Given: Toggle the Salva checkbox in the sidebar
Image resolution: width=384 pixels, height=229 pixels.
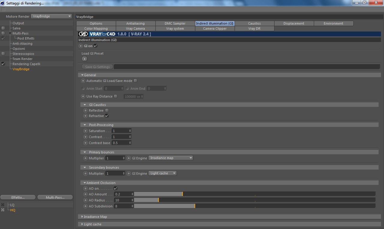Looking at the screenshot, I should 3,28.
